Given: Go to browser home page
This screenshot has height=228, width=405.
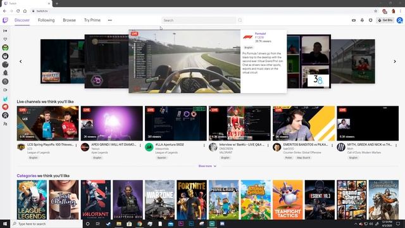Looking at the screenshot, I should 25,11.
